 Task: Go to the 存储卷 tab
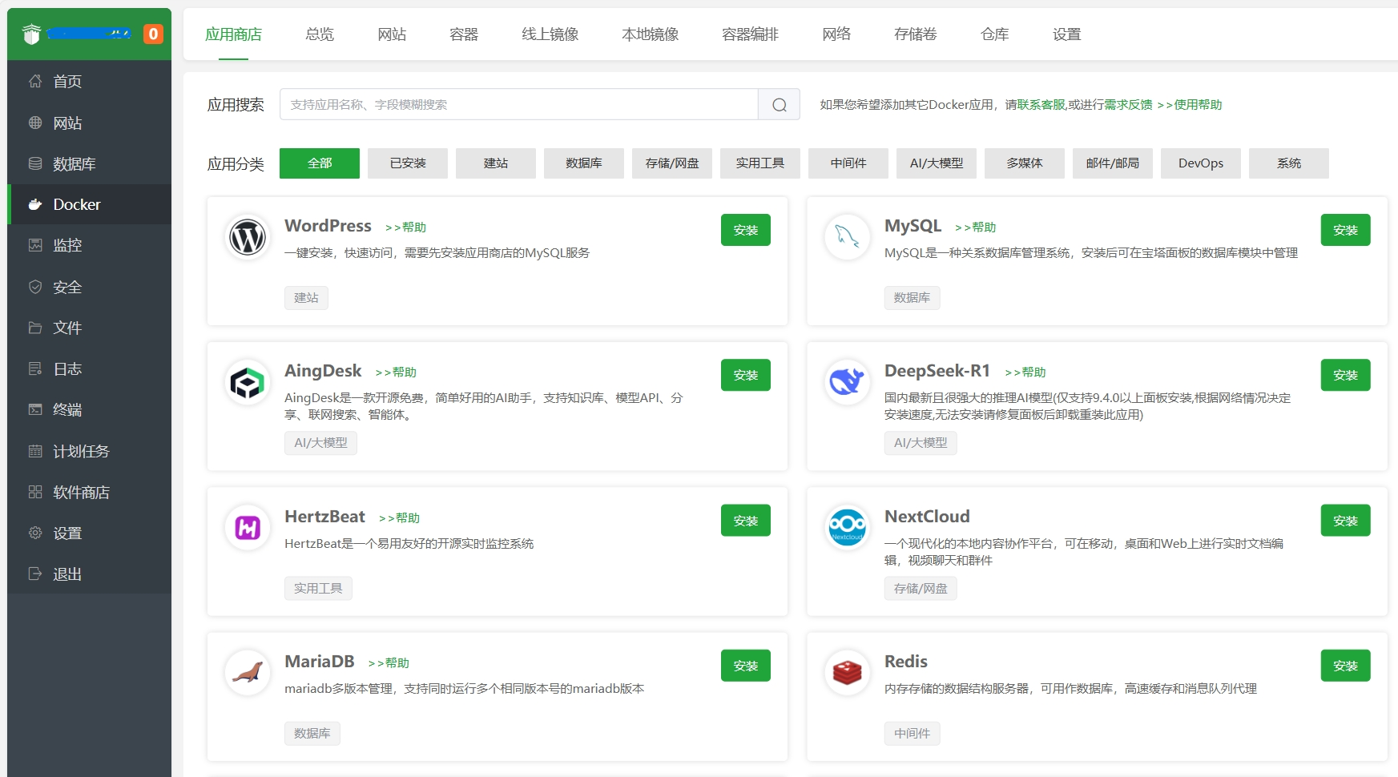coord(916,34)
